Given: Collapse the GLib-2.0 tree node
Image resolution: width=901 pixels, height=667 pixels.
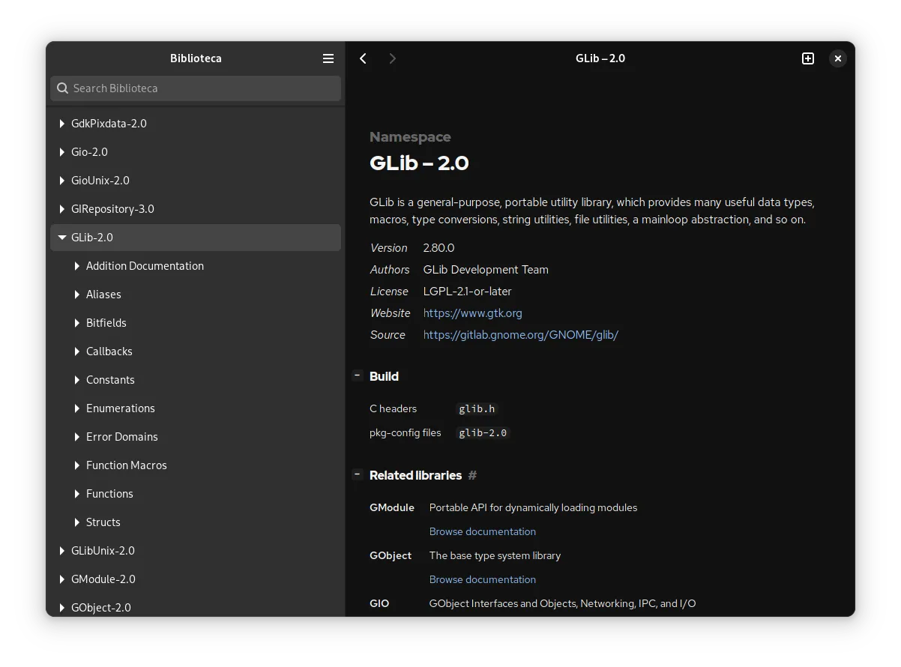Looking at the screenshot, I should [62, 238].
